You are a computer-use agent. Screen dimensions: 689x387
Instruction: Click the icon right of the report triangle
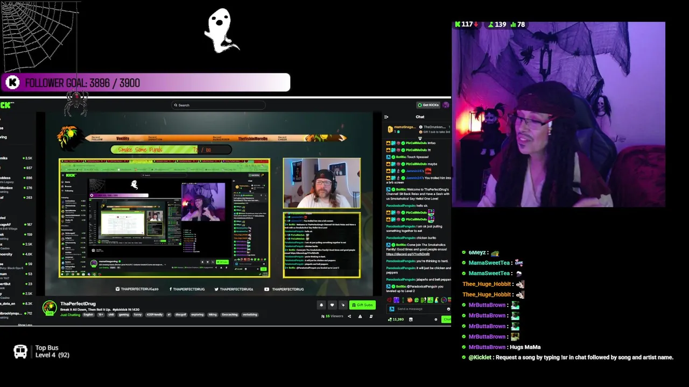pos(371,316)
